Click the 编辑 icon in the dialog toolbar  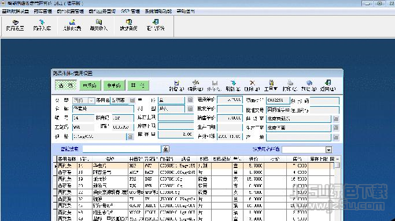(x=195, y=86)
